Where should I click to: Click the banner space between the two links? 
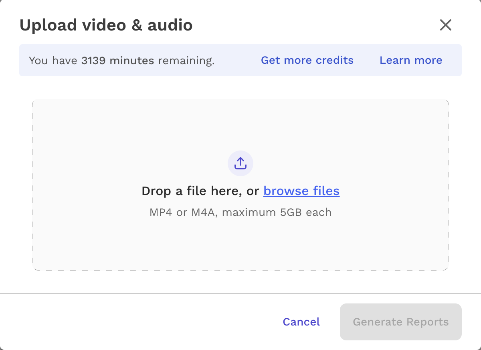pos(366,60)
